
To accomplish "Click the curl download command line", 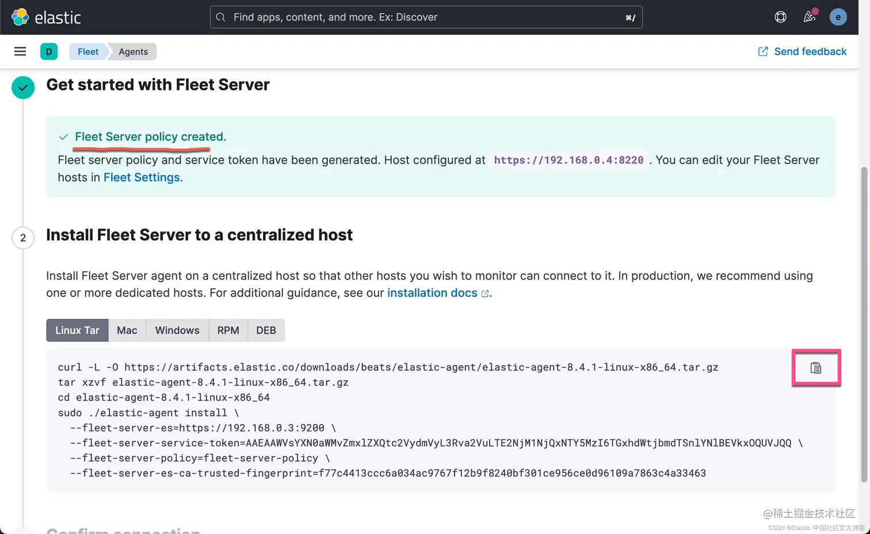I will (388, 367).
